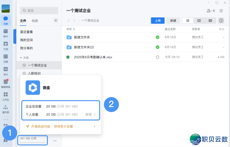Sort by the 名称 column header
This screenshot has height=147, width=230.
69,29
